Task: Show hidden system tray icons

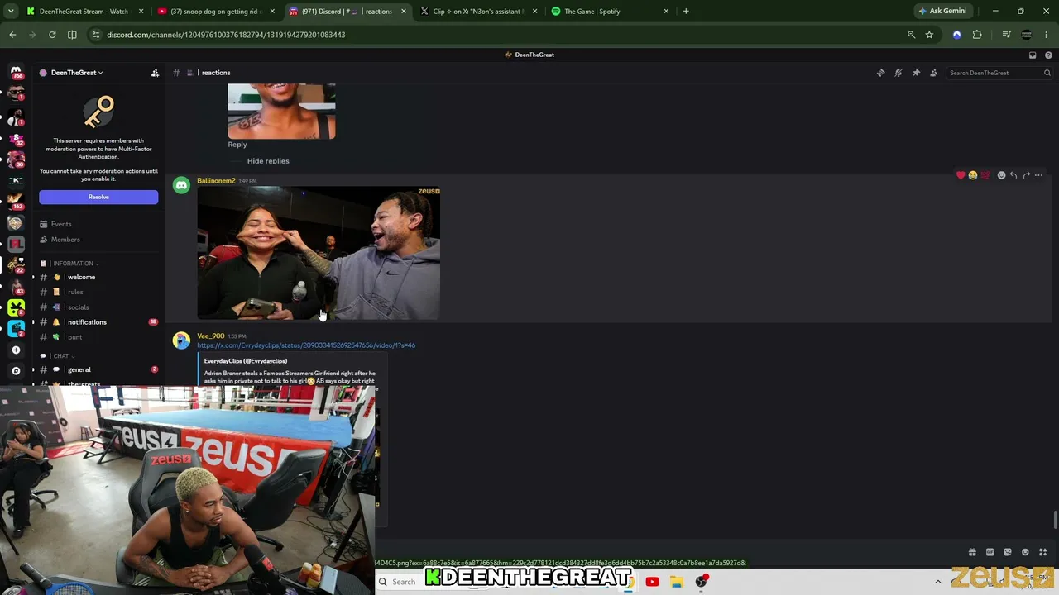Action: 937,582
